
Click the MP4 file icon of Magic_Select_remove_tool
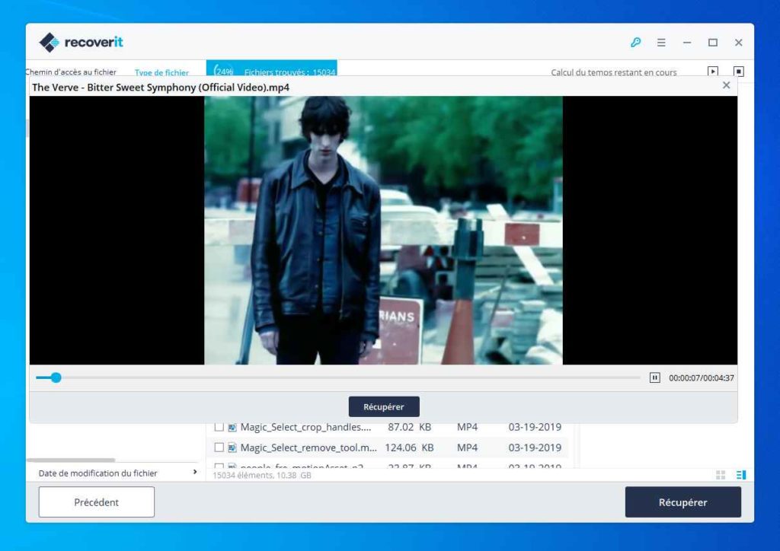point(232,447)
